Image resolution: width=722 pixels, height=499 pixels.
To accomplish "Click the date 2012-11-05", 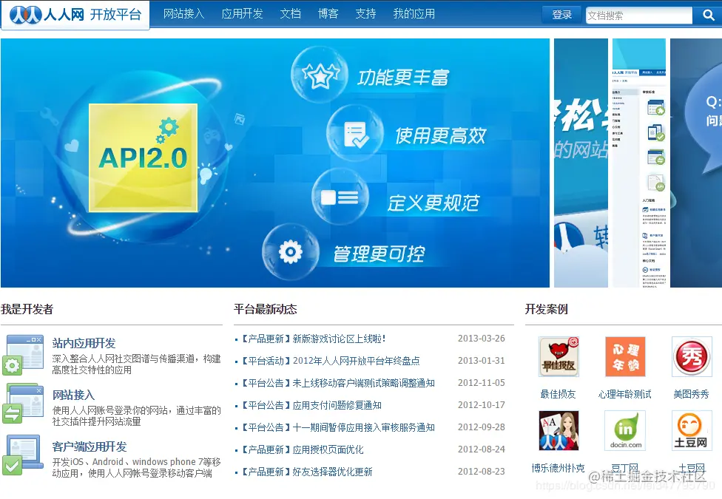I will point(481,382).
